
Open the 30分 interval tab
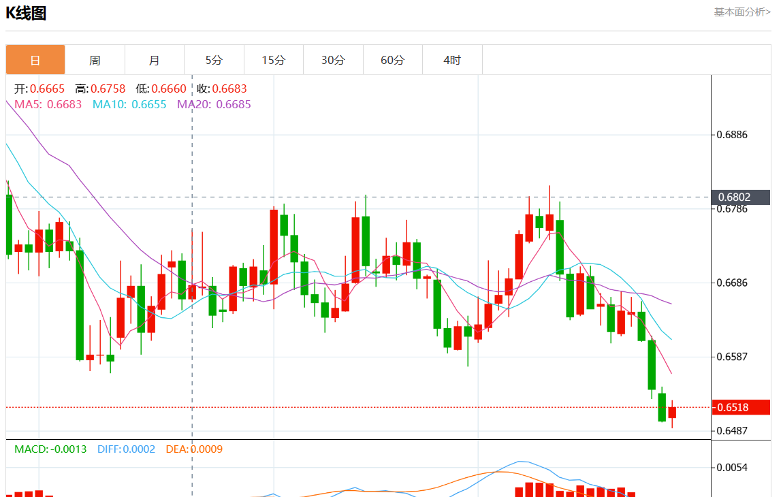point(333,60)
